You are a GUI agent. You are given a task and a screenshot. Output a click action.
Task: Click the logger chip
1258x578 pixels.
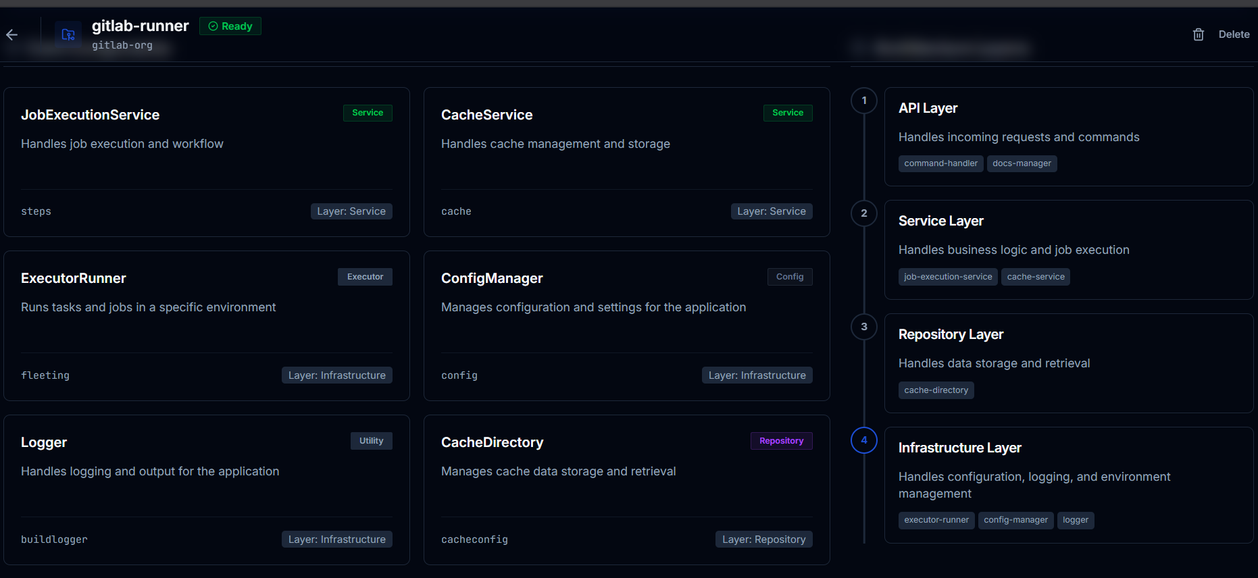1076,520
